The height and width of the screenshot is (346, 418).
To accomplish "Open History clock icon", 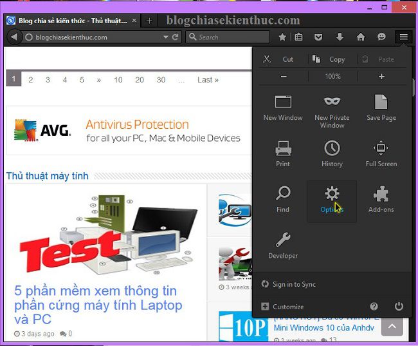I will pyautogui.click(x=332, y=148).
